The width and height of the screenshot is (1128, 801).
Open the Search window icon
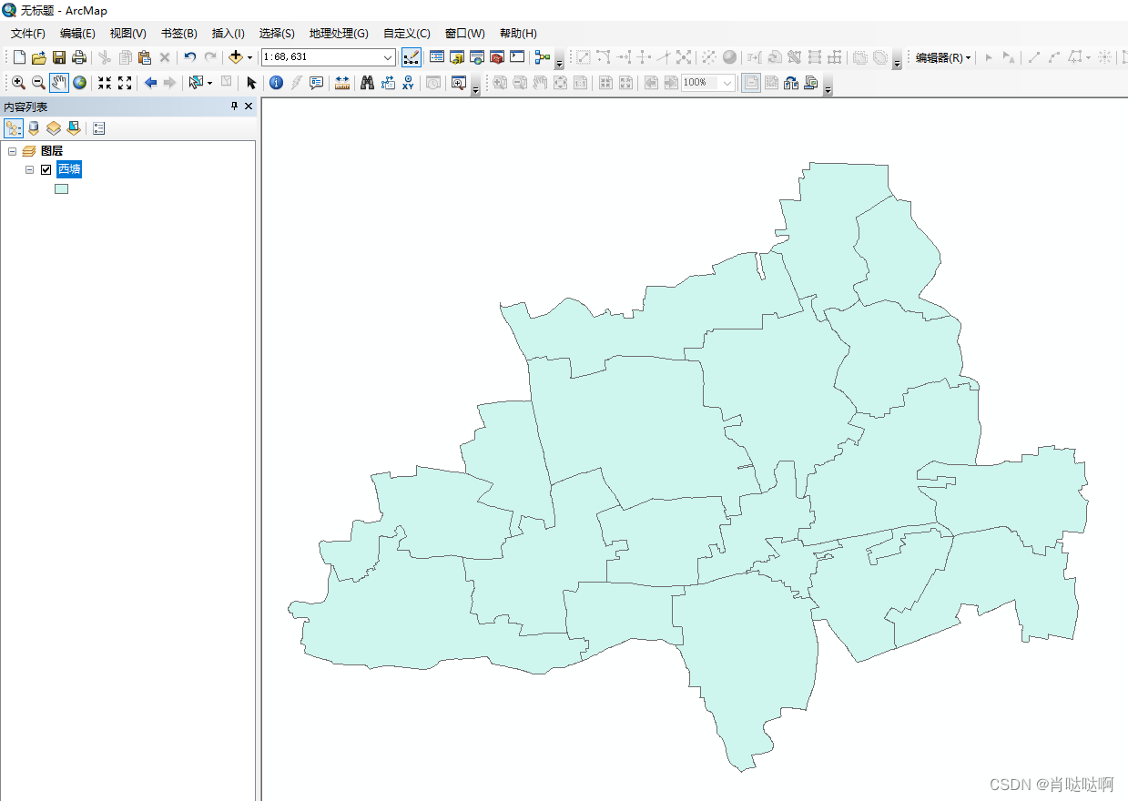(477, 57)
